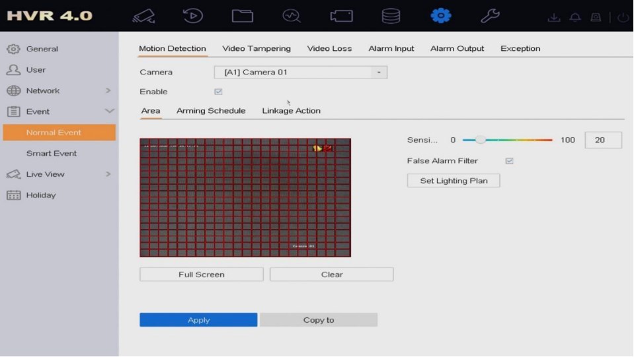The height and width of the screenshot is (357, 634).
Task: Open the camera management icon
Action: 341,16
